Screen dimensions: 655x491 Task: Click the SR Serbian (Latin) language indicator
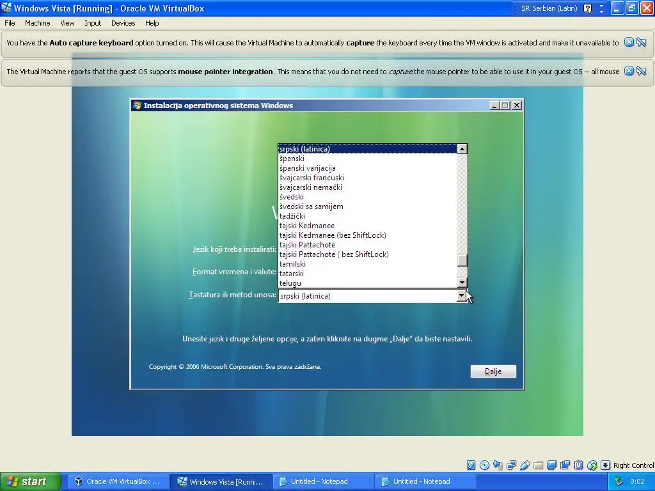[x=549, y=8]
